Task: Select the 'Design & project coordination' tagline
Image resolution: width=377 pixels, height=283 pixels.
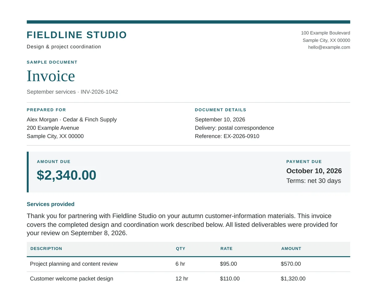Action: 64,47
